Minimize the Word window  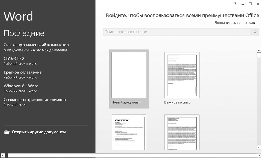pos(243,4)
